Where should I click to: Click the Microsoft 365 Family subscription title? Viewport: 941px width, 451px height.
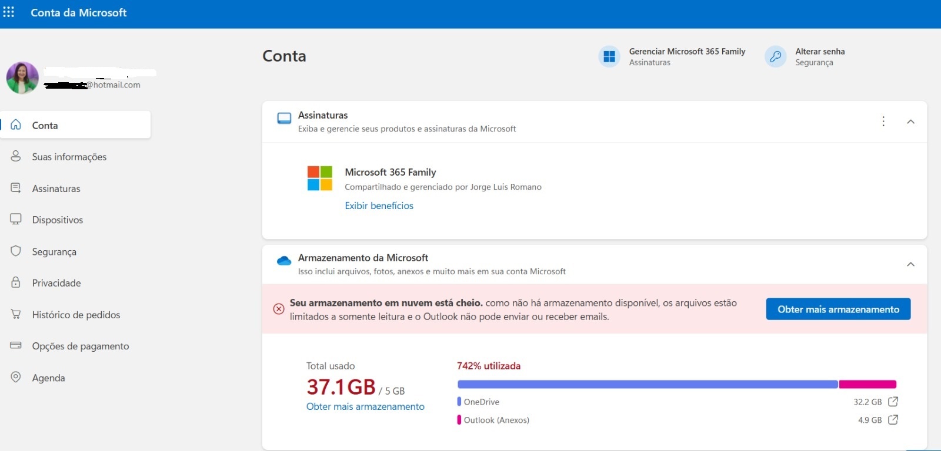coord(391,172)
